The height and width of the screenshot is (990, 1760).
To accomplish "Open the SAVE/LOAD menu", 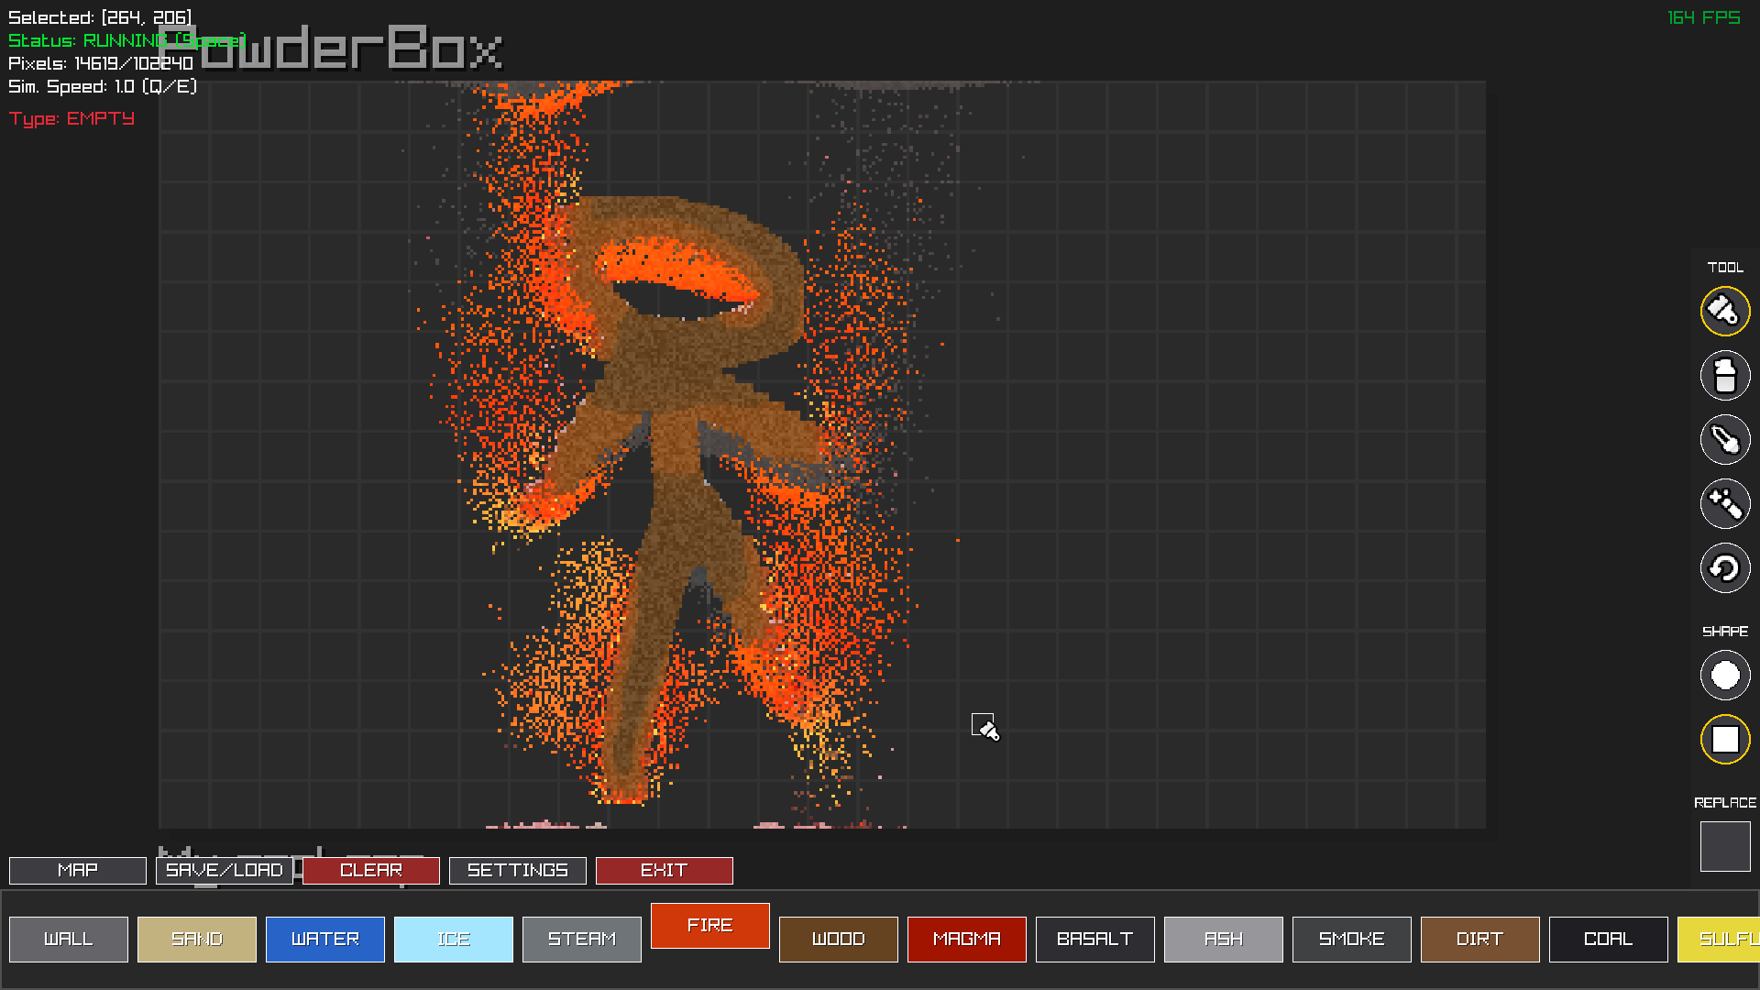I will 225,870.
